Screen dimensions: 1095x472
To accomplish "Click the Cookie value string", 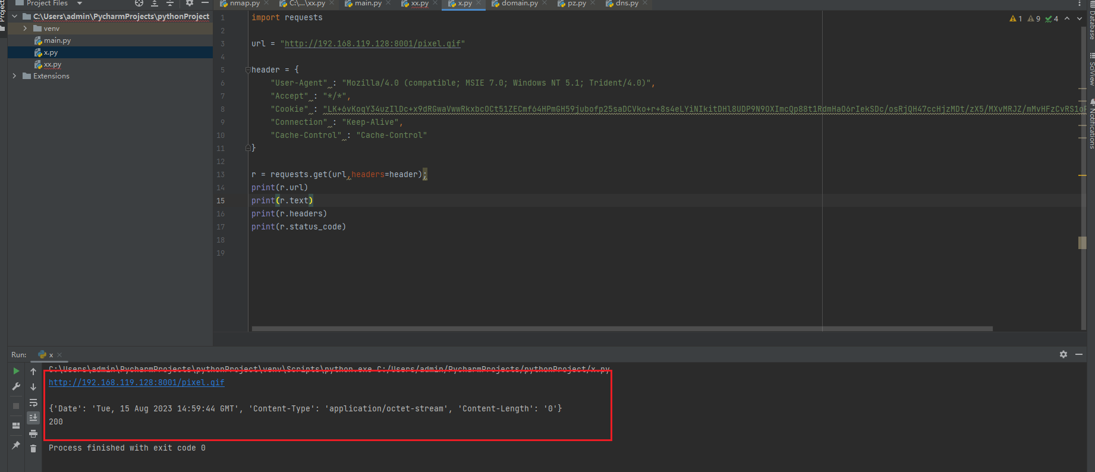I will tap(705, 109).
